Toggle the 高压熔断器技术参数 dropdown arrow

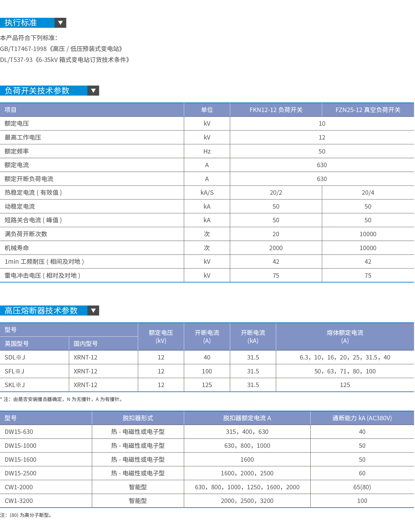pyautogui.click(x=93, y=311)
